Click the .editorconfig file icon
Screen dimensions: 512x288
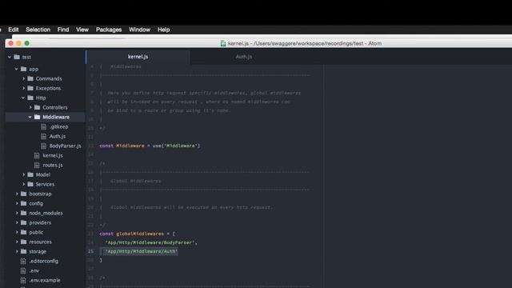pos(23,261)
